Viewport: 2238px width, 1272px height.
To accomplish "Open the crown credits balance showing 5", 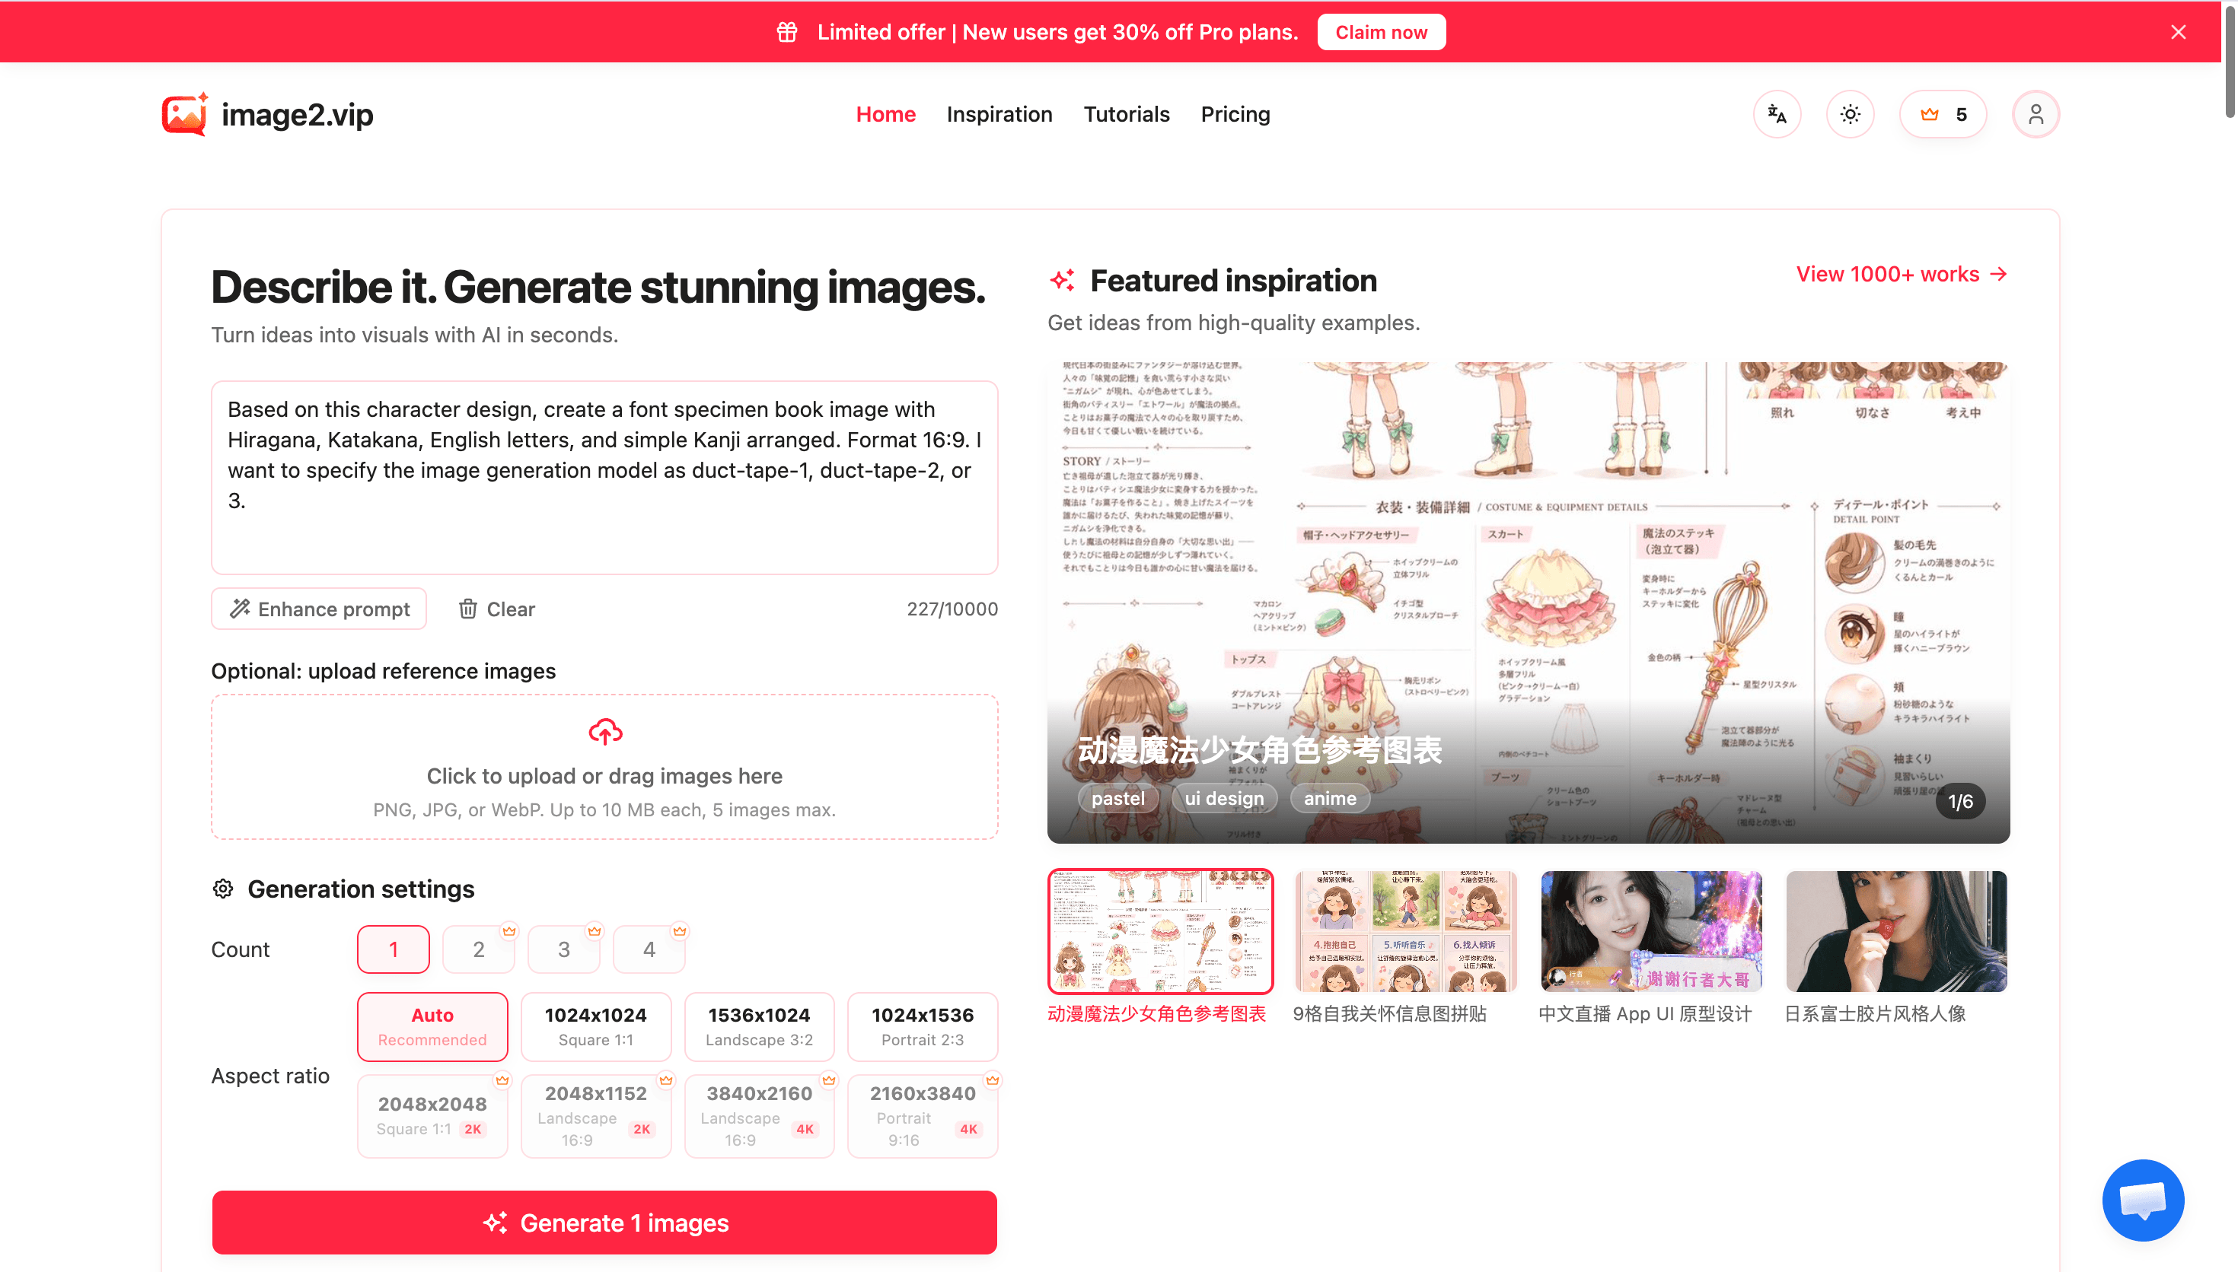I will tap(1943, 114).
